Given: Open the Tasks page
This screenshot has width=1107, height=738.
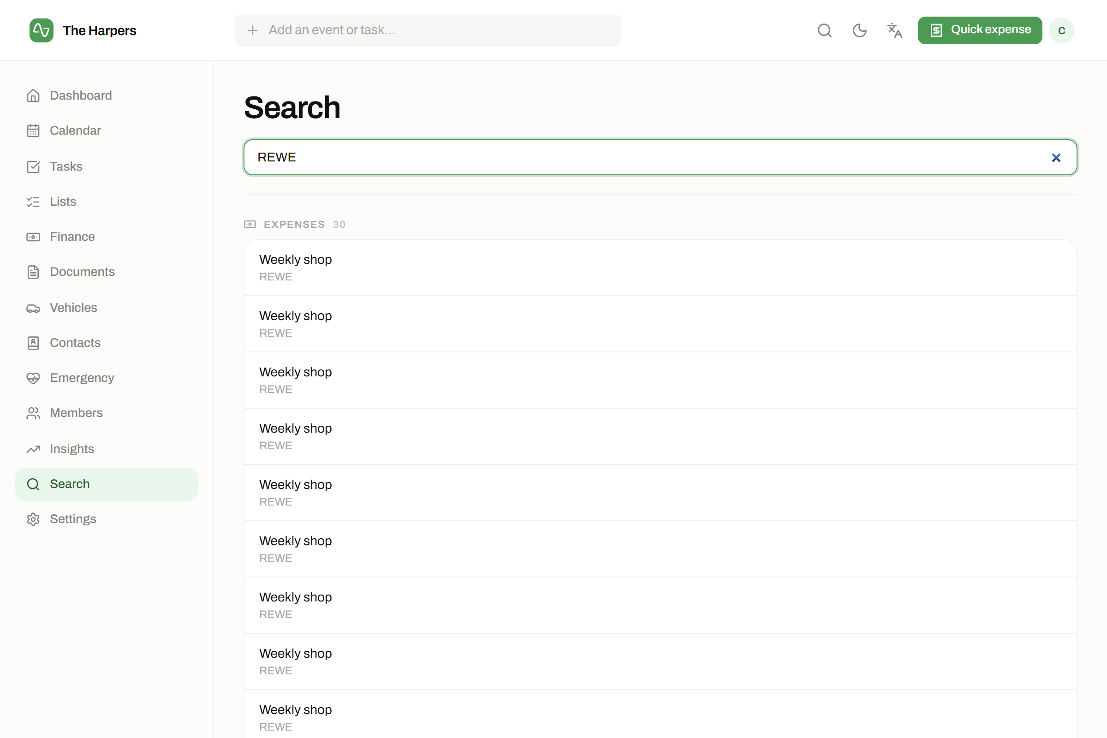Looking at the screenshot, I should [107, 167].
